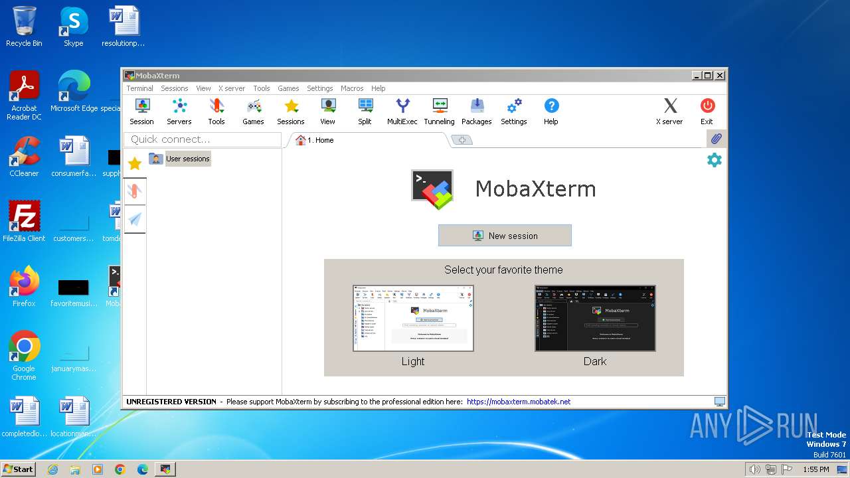Viewport: 850px width, 478px height.
Task: Open the Firefox desktop shortcut
Action: click(24, 287)
